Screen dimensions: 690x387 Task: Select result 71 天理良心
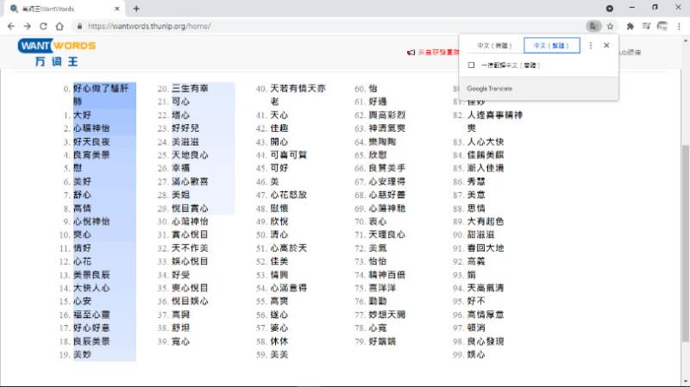[386, 234]
